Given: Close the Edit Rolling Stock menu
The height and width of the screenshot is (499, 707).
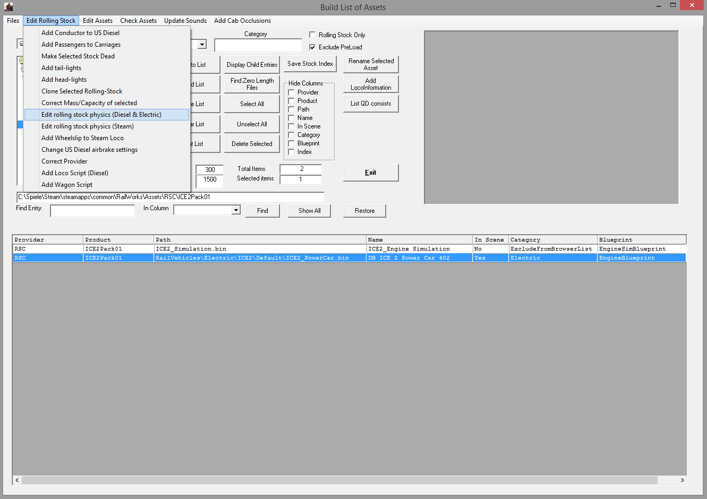Looking at the screenshot, I should pos(51,21).
